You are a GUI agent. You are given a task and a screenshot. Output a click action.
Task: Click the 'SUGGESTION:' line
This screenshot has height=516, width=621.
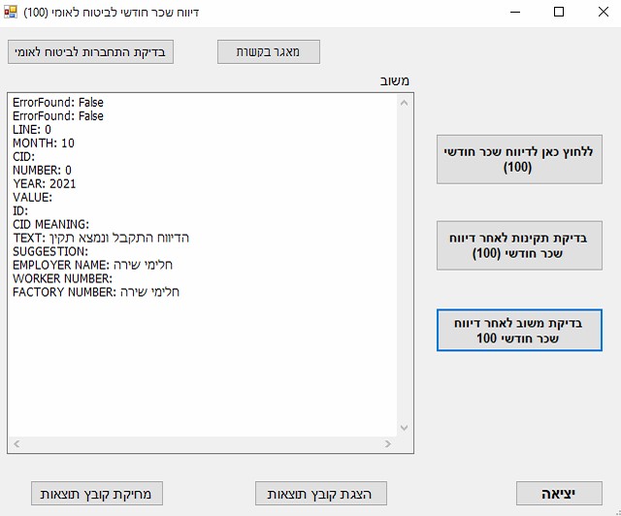click(x=50, y=251)
